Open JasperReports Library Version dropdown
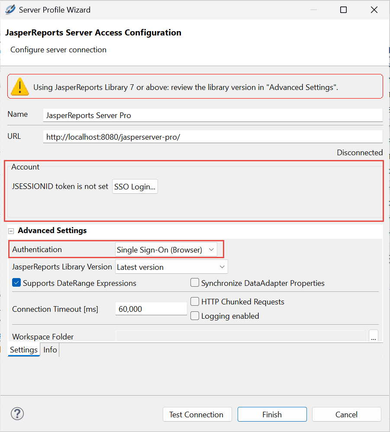Image resolution: width=390 pixels, height=432 pixels. click(171, 267)
